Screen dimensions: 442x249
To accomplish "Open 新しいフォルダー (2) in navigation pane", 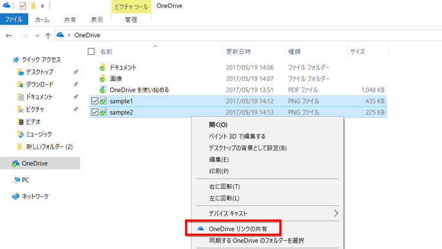I will click(50, 147).
